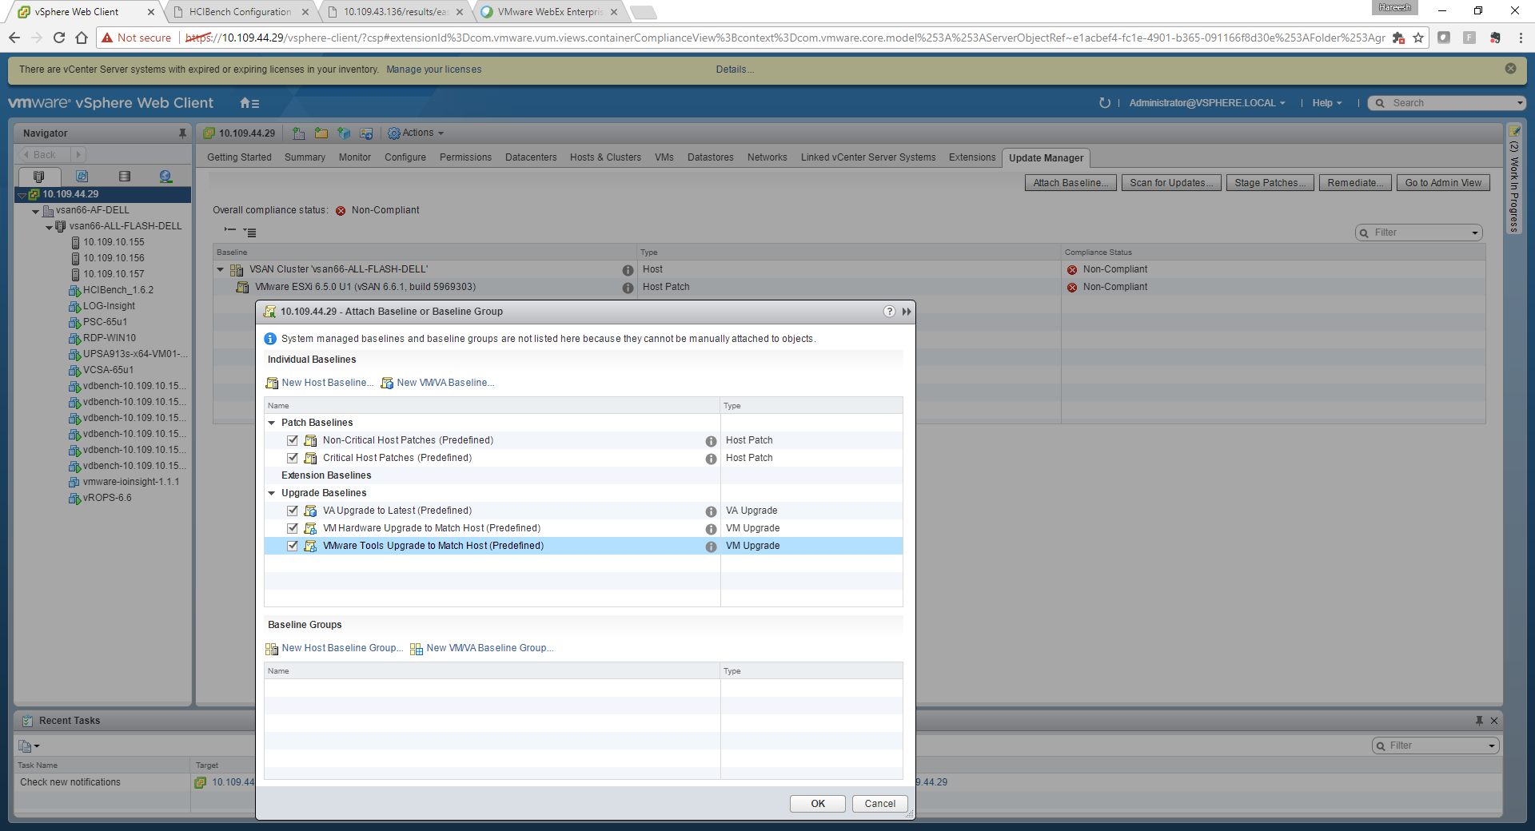Open the Configure tab
1535x831 pixels.
click(405, 157)
